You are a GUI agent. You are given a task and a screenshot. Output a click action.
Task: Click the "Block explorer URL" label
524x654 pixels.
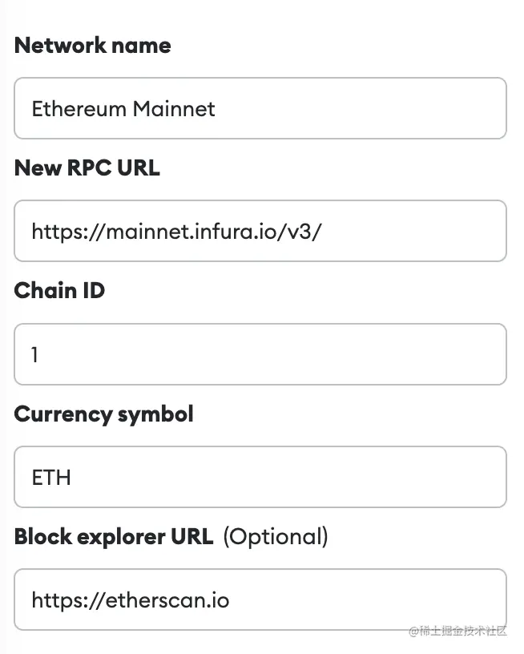[x=113, y=537]
